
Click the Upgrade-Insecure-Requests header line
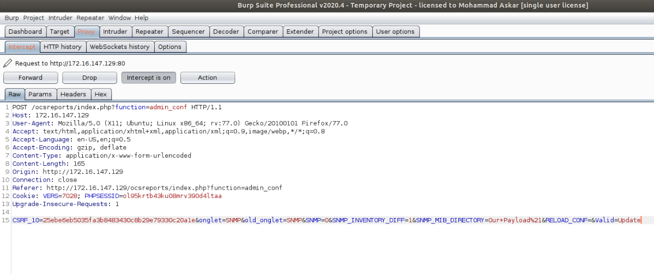[x=65, y=204]
